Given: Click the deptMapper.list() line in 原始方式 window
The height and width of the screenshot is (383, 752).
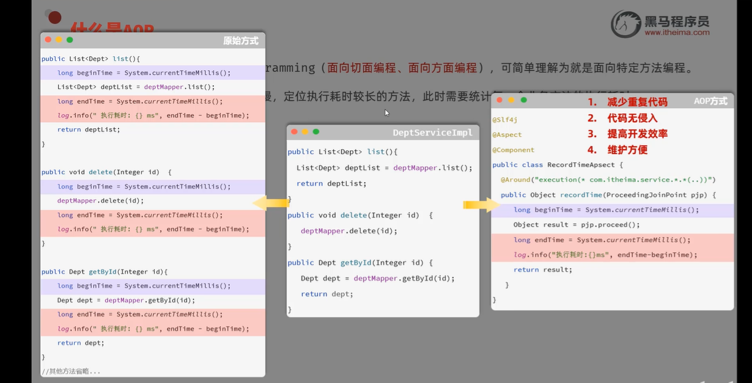Looking at the screenshot, I should 136,87.
